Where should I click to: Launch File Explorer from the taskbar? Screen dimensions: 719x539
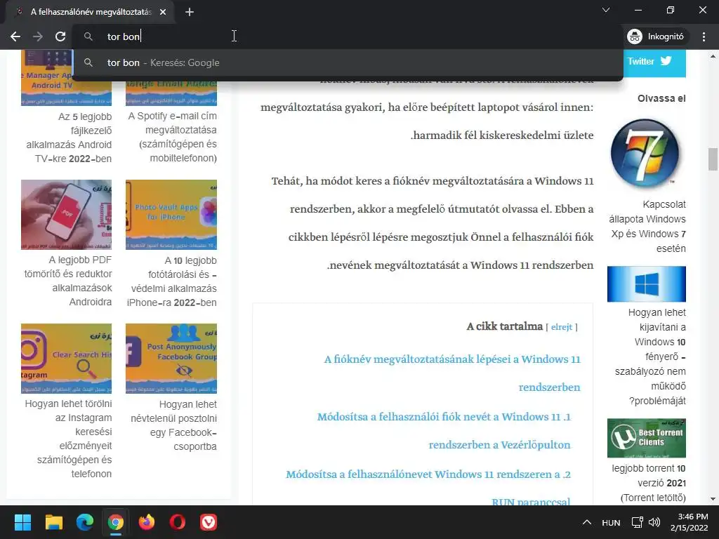53,522
